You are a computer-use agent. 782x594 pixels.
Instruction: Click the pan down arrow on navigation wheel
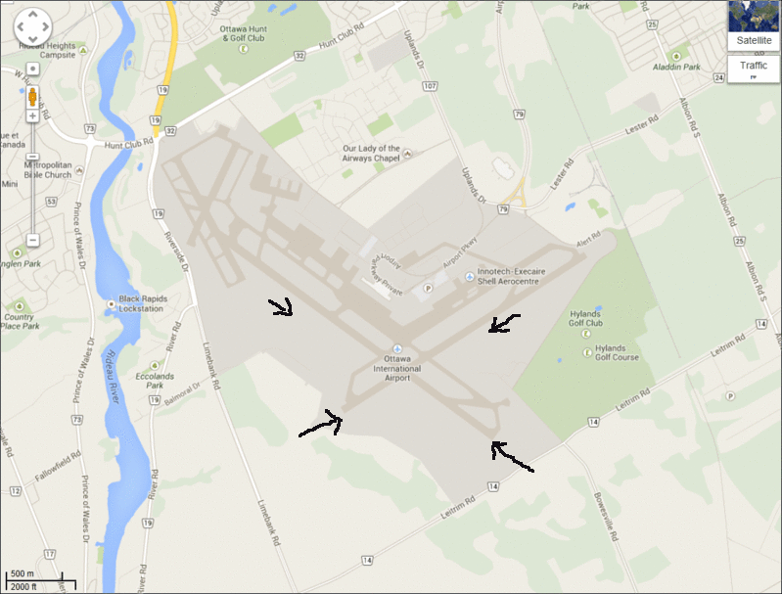coord(33,39)
